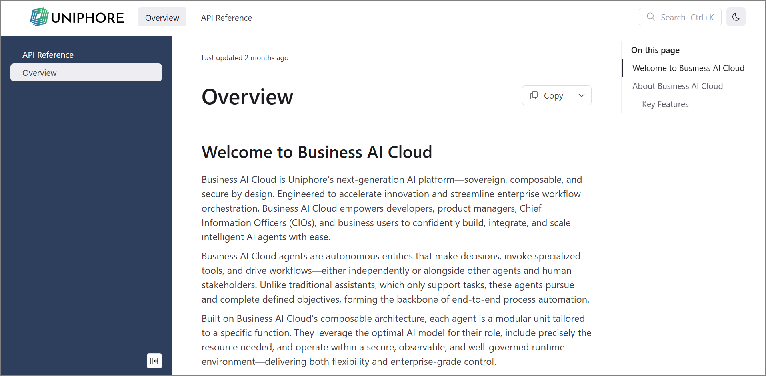Open the Overview tab in top navigation
Viewport: 766px width, 376px height.
coord(162,18)
